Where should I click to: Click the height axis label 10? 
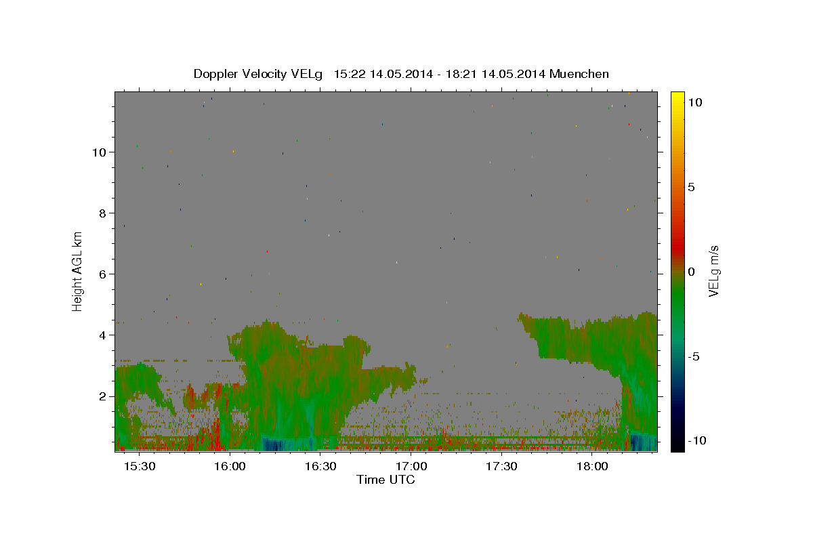pos(98,152)
